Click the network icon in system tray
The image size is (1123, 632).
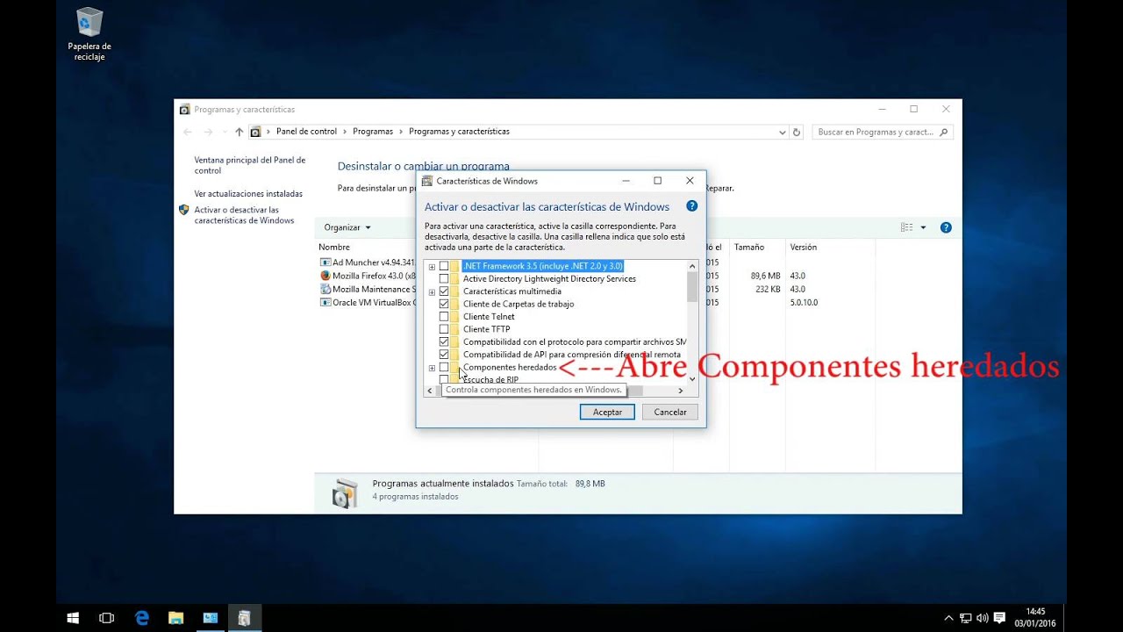(965, 618)
